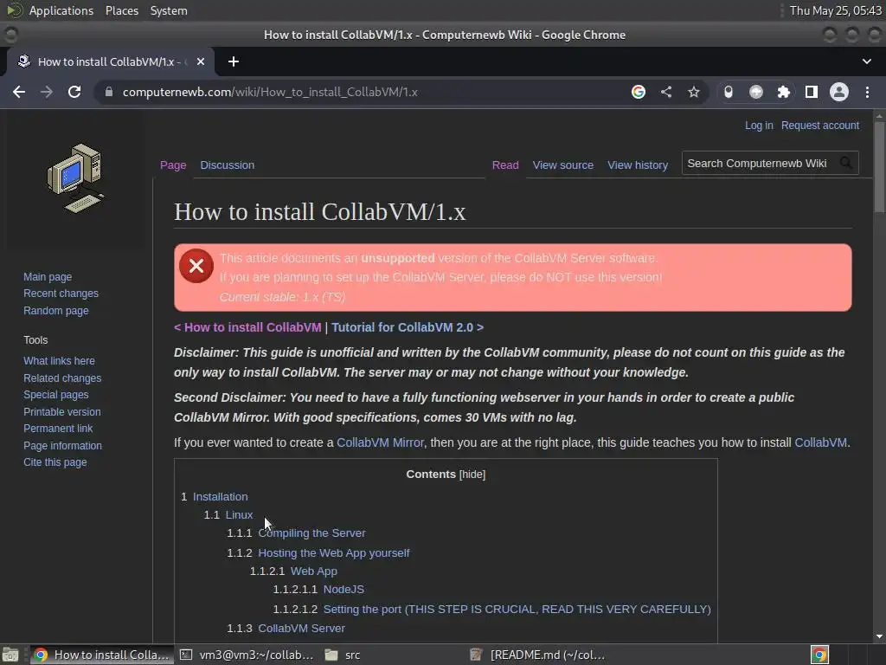Click the wiki search magnifier icon
Viewport: 886px width, 665px height.
click(846, 164)
